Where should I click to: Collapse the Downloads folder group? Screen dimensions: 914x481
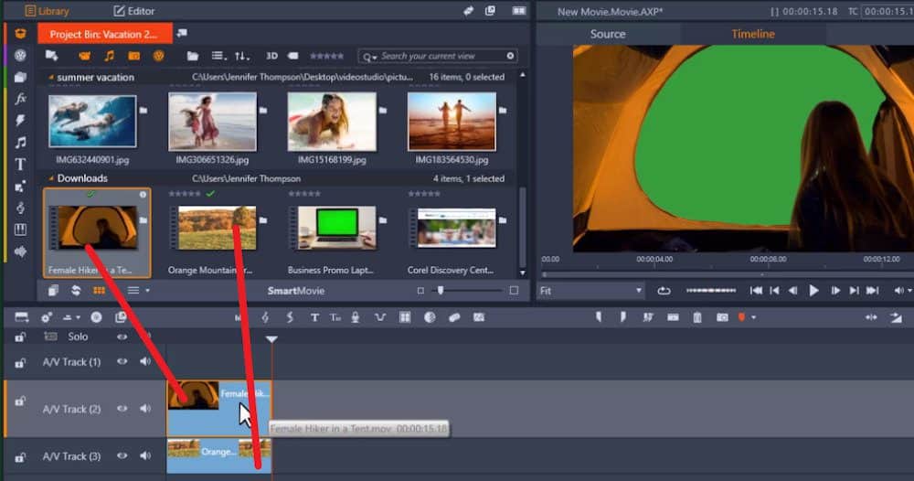pyautogui.click(x=51, y=178)
